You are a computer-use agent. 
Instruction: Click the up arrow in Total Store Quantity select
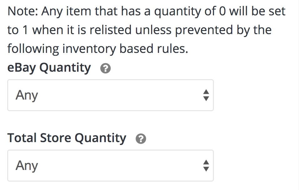point(206,162)
